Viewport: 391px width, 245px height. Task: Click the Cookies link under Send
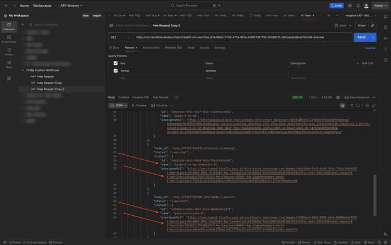370,48
